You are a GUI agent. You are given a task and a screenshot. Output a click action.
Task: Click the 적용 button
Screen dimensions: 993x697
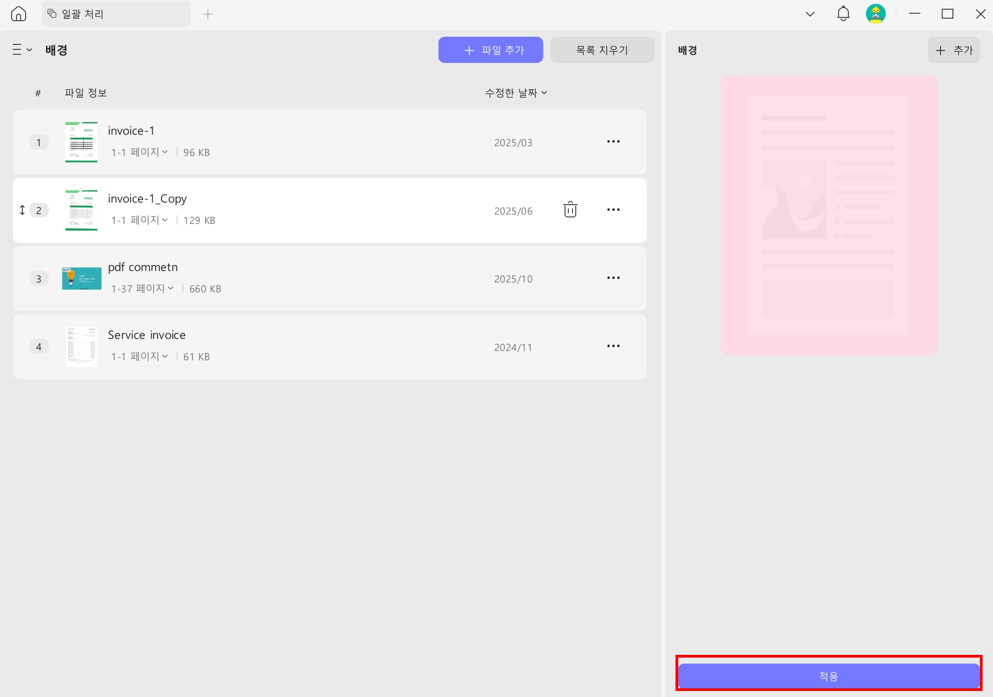(x=829, y=676)
